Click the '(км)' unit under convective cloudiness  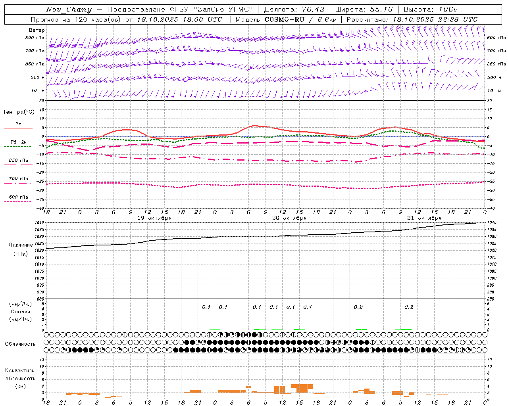20,386
